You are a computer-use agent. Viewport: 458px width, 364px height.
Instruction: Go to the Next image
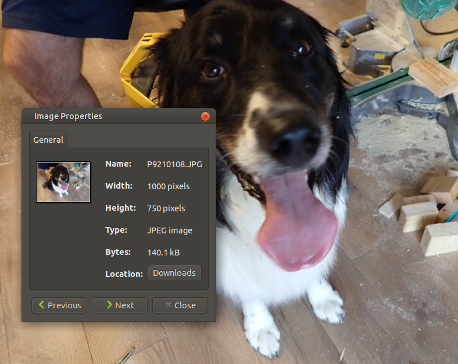(x=120, y=305)
